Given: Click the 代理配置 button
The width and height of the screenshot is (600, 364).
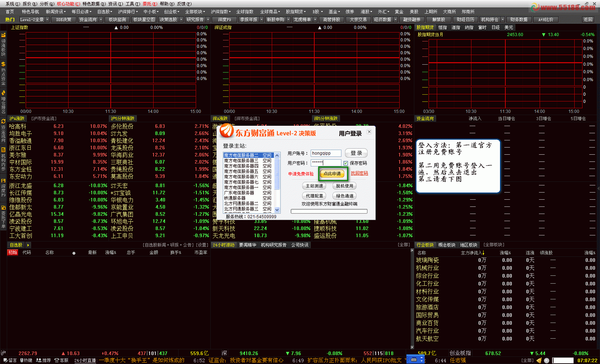Looking at the screenshot, I should [314, 196].
